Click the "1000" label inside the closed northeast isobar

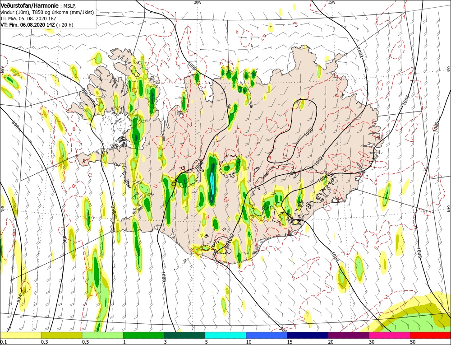[308, 131]
